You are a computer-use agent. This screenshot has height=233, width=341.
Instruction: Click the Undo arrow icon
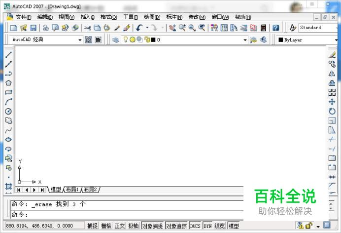click(x=139, y=28)
